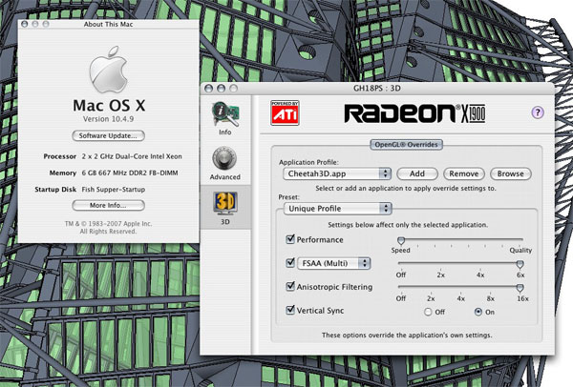Click the Anisotropic Filtering slider handle
This screenshot has height=387, width=573.
[x=520, y=288]
